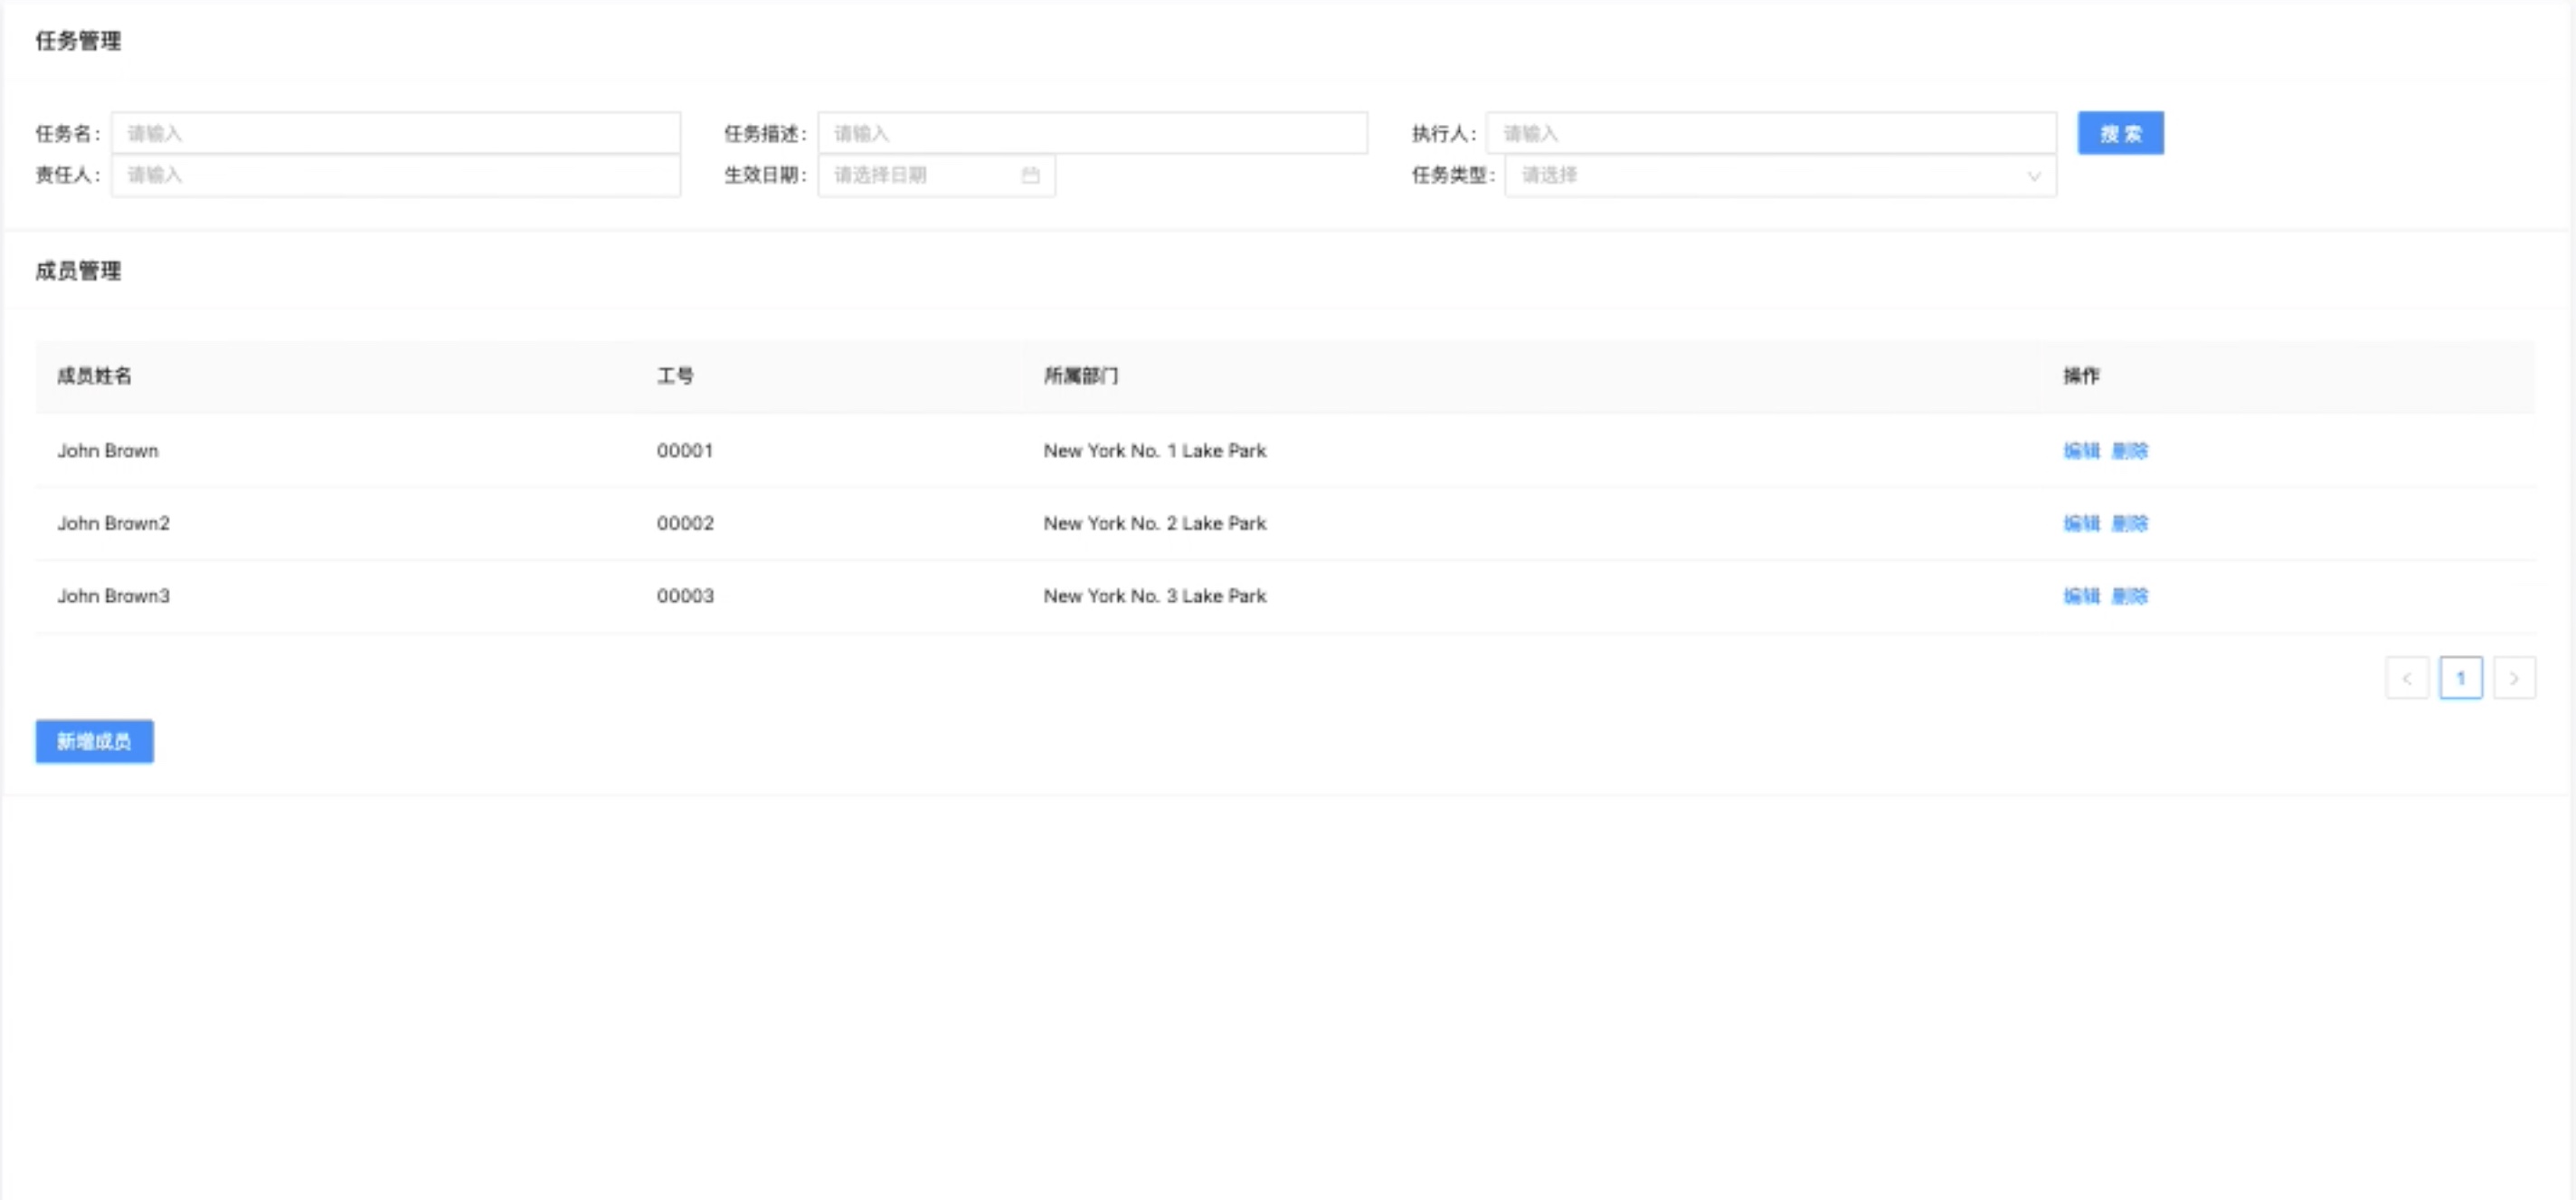The image size is (2576, 1200).
Task: Edit the John Brown row via 编辑
Action: point(2081,452)
